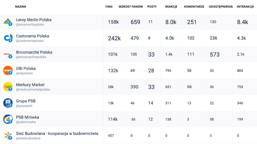
Task: Click the Leroy Merlin Polska logo icon
Action: [x=8, y=22]
